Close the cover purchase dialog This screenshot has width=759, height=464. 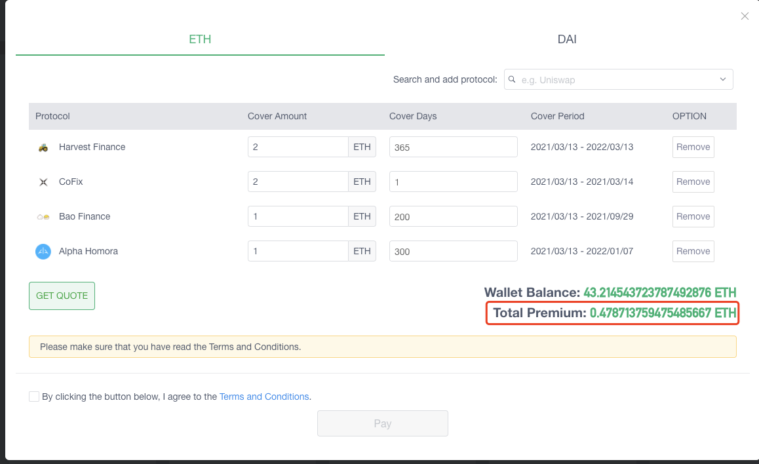tap(745, 16)
